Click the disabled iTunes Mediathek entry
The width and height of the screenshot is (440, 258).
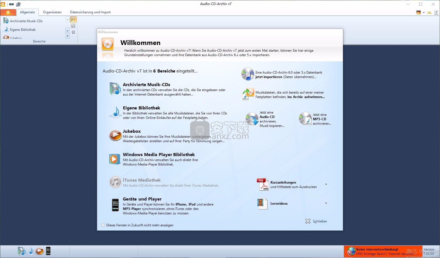pyautogui.click(x=164, y=182)
